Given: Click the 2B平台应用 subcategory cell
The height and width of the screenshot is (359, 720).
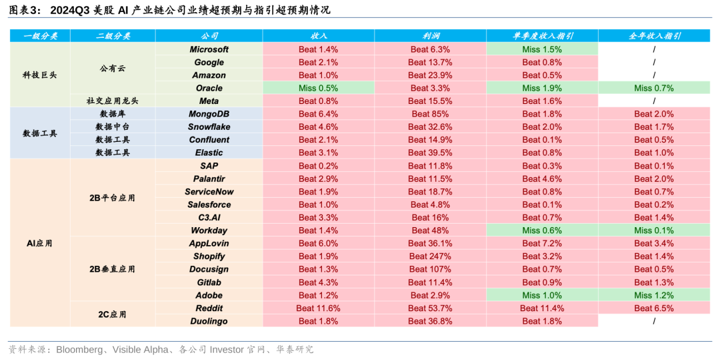Looking at the screenshot, I should pyautogui.click(x=112, y=198).
